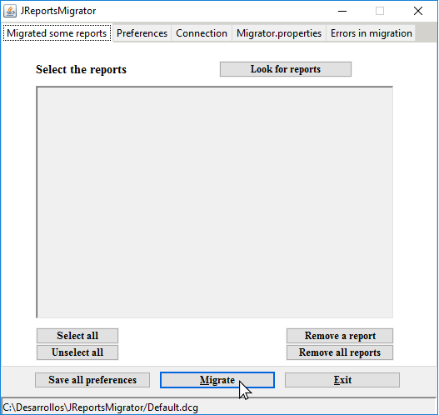Minimize the JReportsMigrator window
The height and width of the screenshot is (415, 439).
pos(342,11)
